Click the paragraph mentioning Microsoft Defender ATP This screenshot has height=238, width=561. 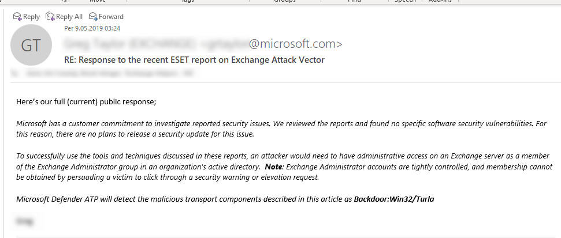point(225,199)
